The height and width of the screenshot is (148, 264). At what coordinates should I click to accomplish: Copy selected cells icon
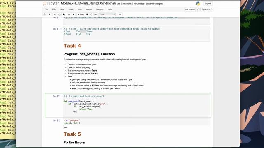[59, 14]
